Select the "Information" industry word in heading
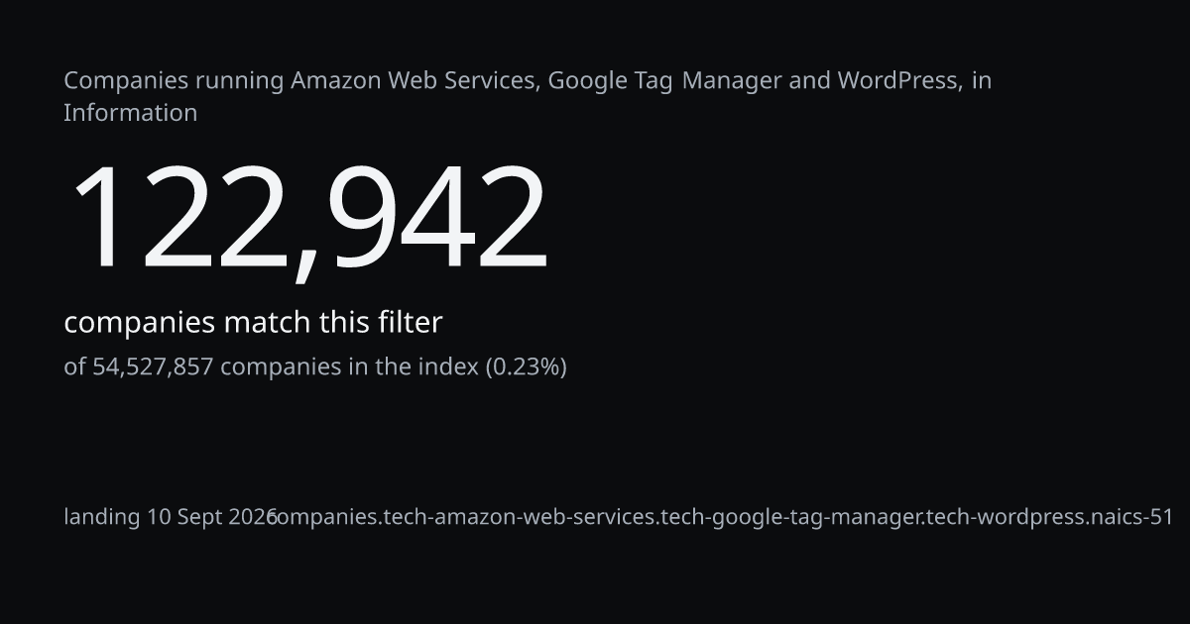 point(130,113)
